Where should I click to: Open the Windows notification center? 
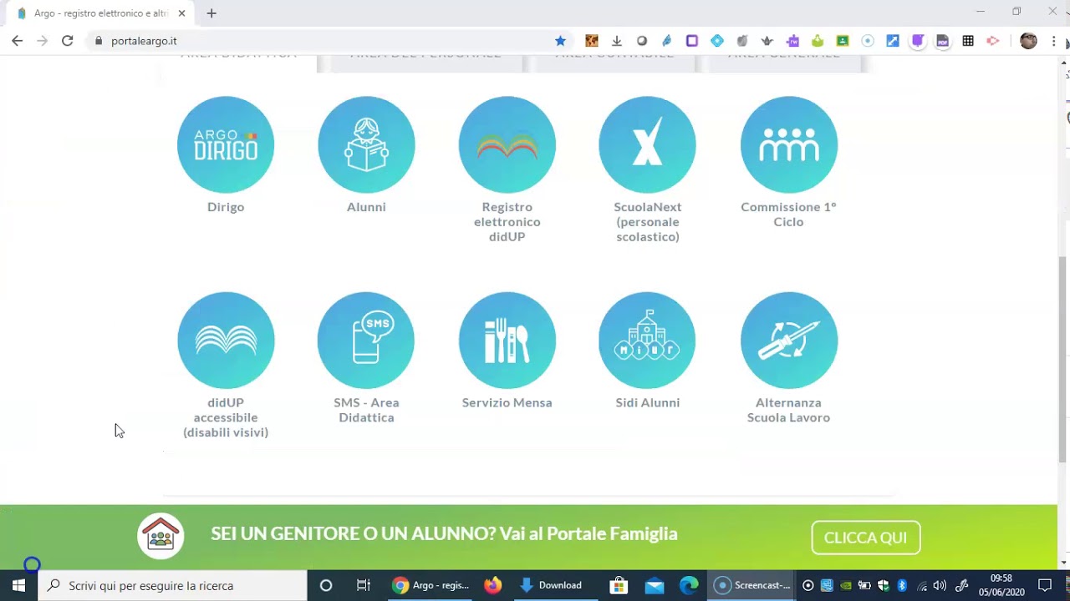click(1045, 586)
